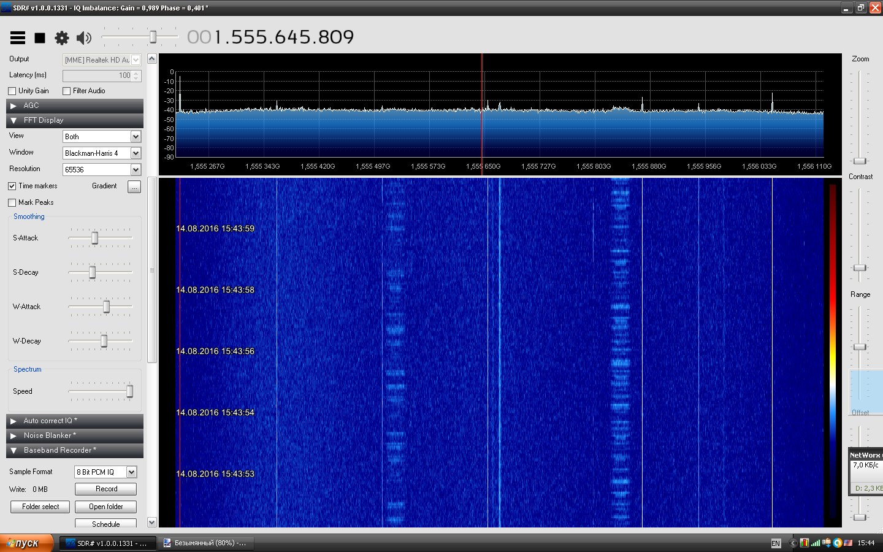Mute audio with the speaker icon
The image size is (883, 552).
84,38
